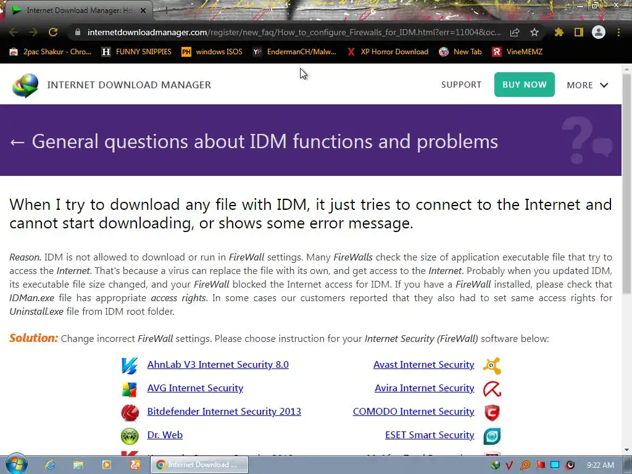This screenshot has width=632, height=474.
Task: Open Bitdefender Internet Security 2013 link
Action: click(224, 411)
